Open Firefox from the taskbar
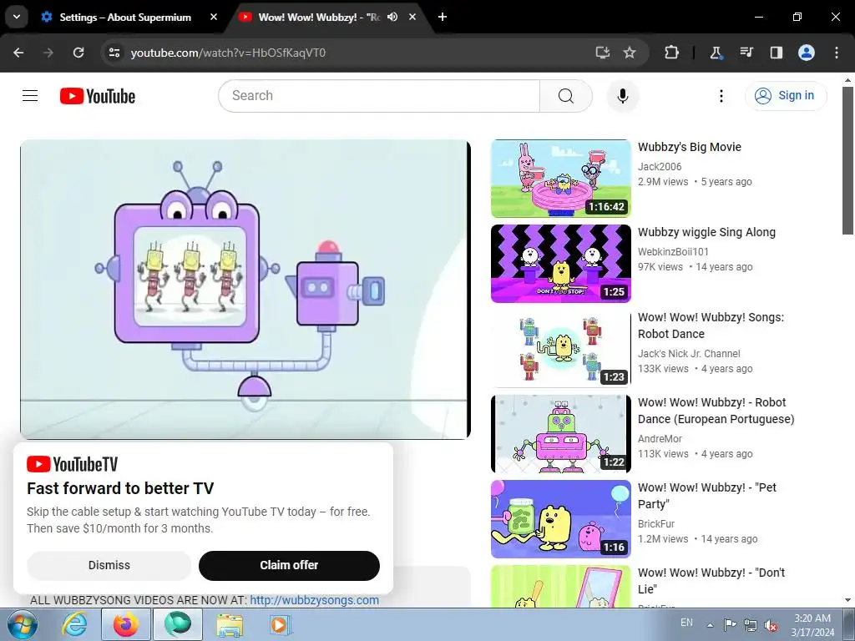 pyautogui.click(x=126, y=624)
